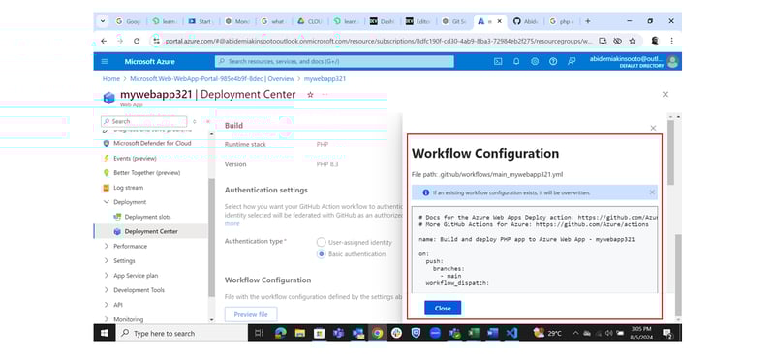Open Excel from the taskbar
775x354 pixels.
474,334
